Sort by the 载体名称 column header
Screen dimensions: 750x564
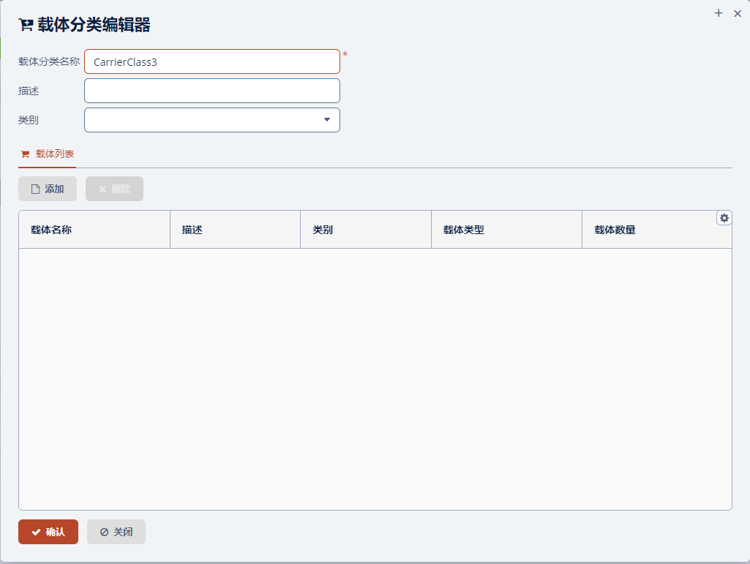pyautogui.click(x=51, y=230)
